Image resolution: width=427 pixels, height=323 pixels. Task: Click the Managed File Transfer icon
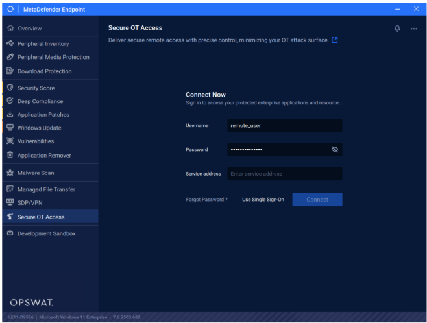point(10,189)
